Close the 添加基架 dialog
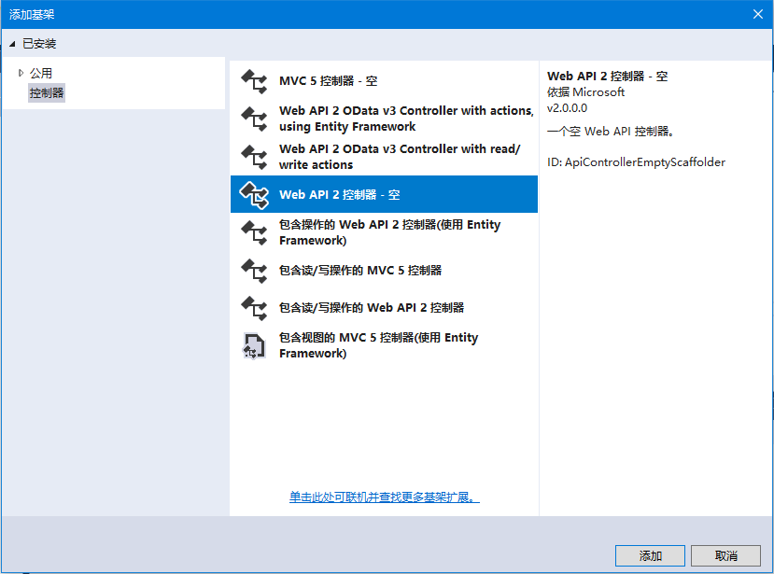The width and height of the screenshot is (774, 574). (758, 14)
